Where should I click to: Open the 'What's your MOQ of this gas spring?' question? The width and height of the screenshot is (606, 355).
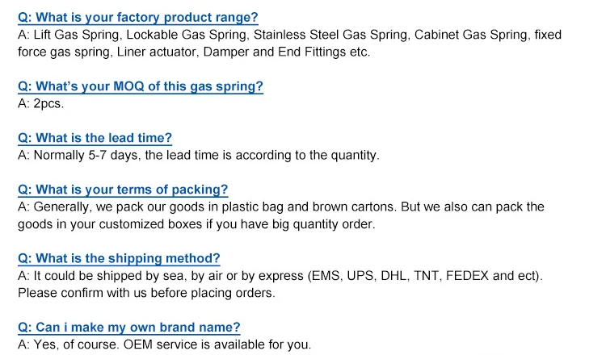click(141, 87)
